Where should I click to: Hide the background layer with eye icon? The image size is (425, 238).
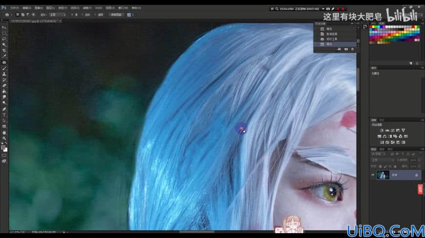point(373,175)
